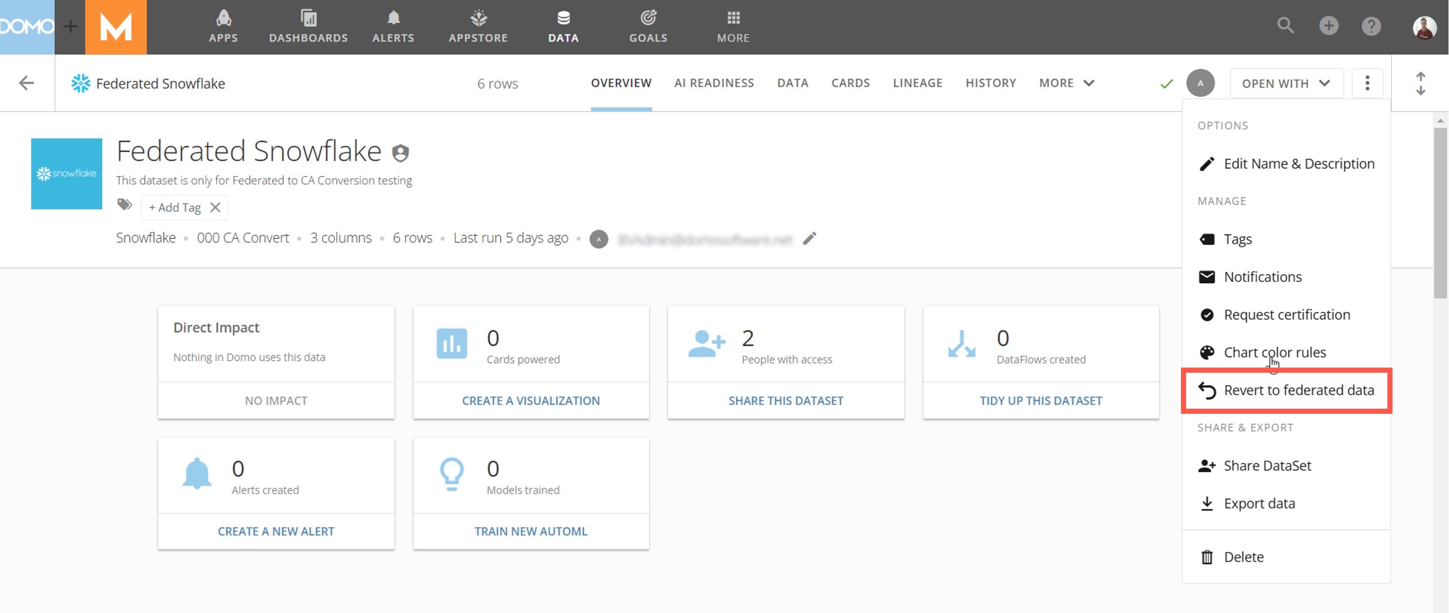Click the Snowflake dataset thumbnail
This screenshot has height=613, width=1449.
66,174
